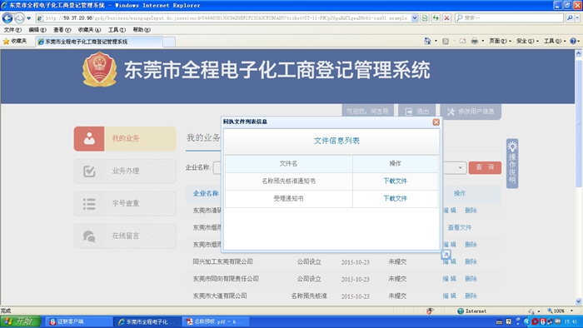
Task: Click 编辑 for 东莞市大道有限公司
Action: [449, 296]
